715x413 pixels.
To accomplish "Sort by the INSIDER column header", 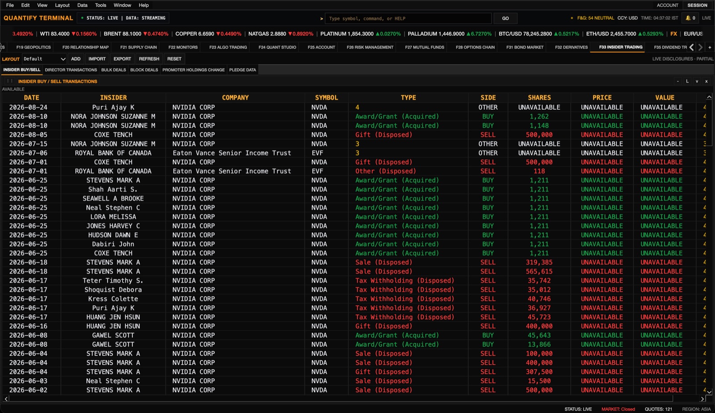I will coord(114,98).
